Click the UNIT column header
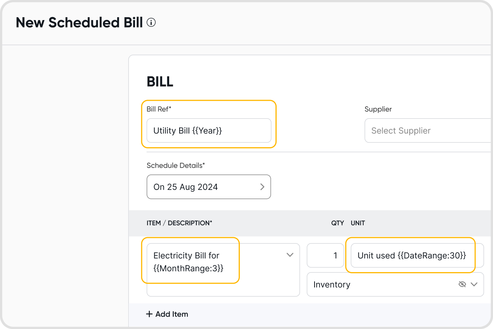The height and width of the screenshot is (329, 493). pos(358,223)
